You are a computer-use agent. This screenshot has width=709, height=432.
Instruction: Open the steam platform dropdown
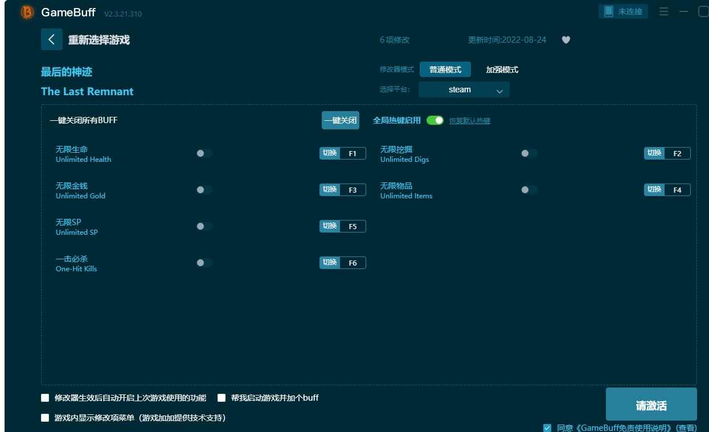pyautogui.click(x=464, y=89)
